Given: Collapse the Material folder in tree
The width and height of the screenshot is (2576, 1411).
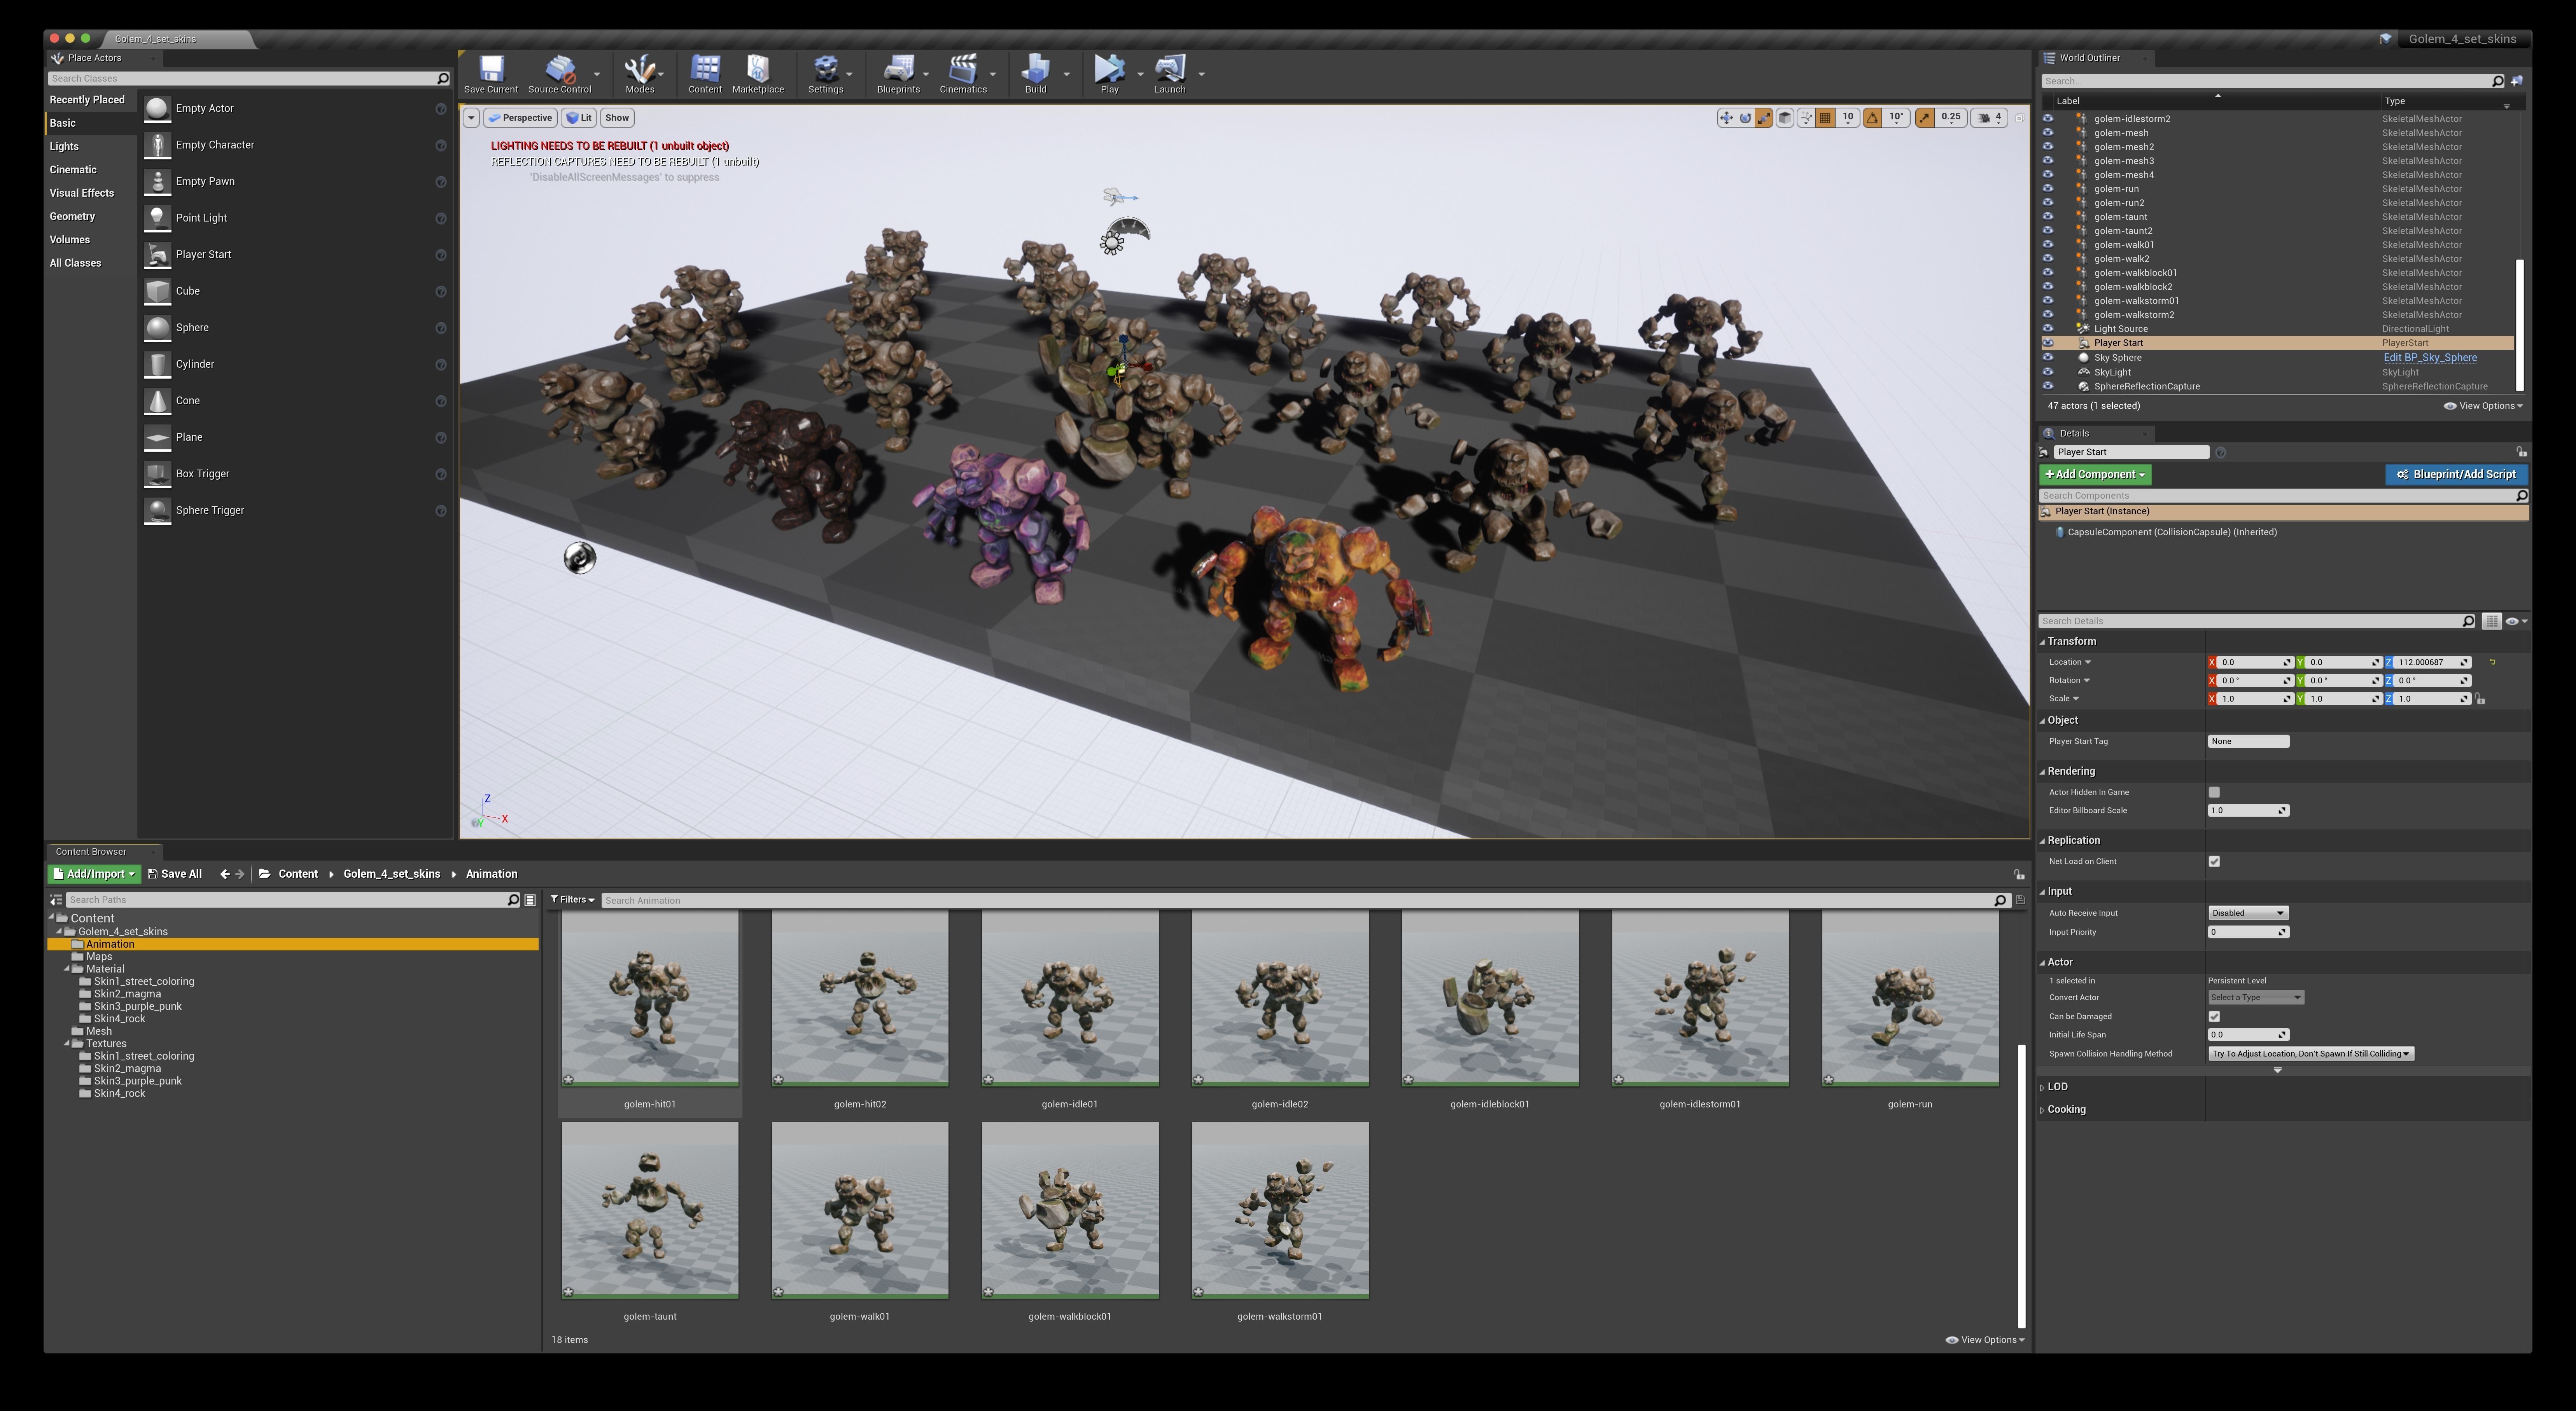Looking at the screenshot, I should tap(67, 969).
